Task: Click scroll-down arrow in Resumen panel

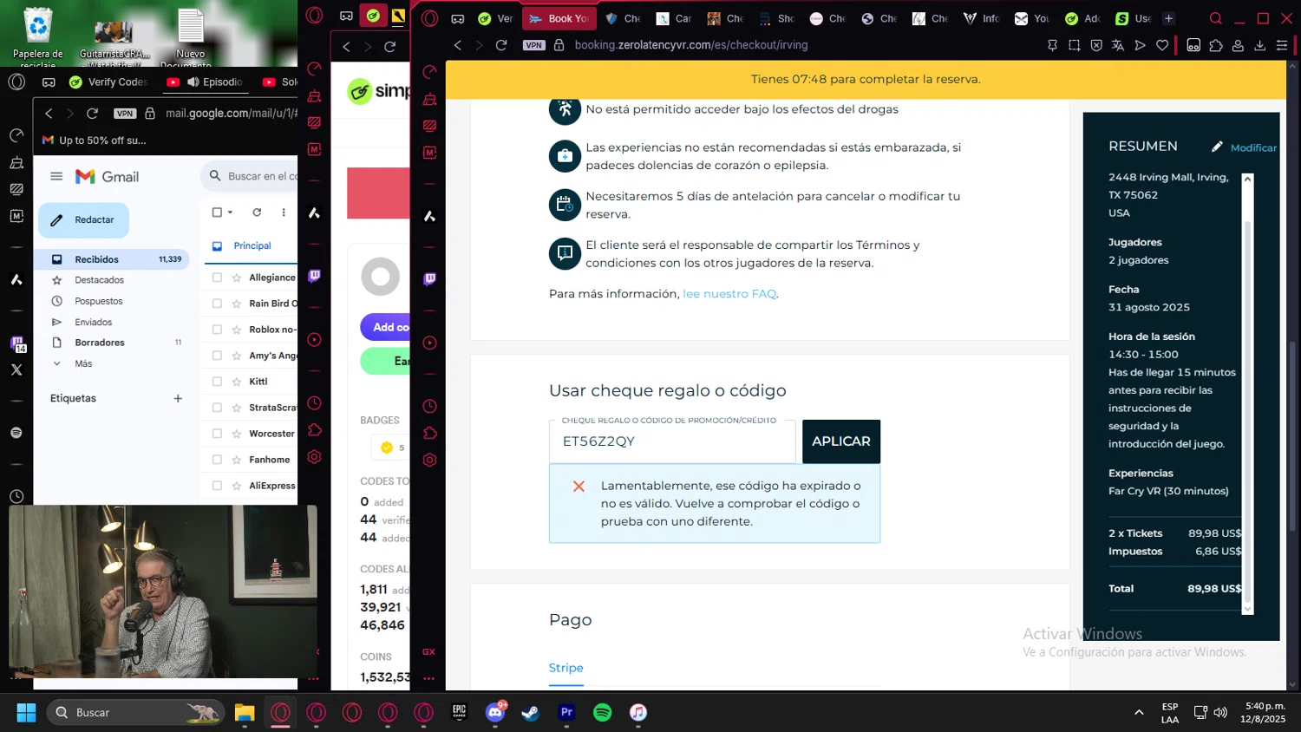Action: point(1247,609)
